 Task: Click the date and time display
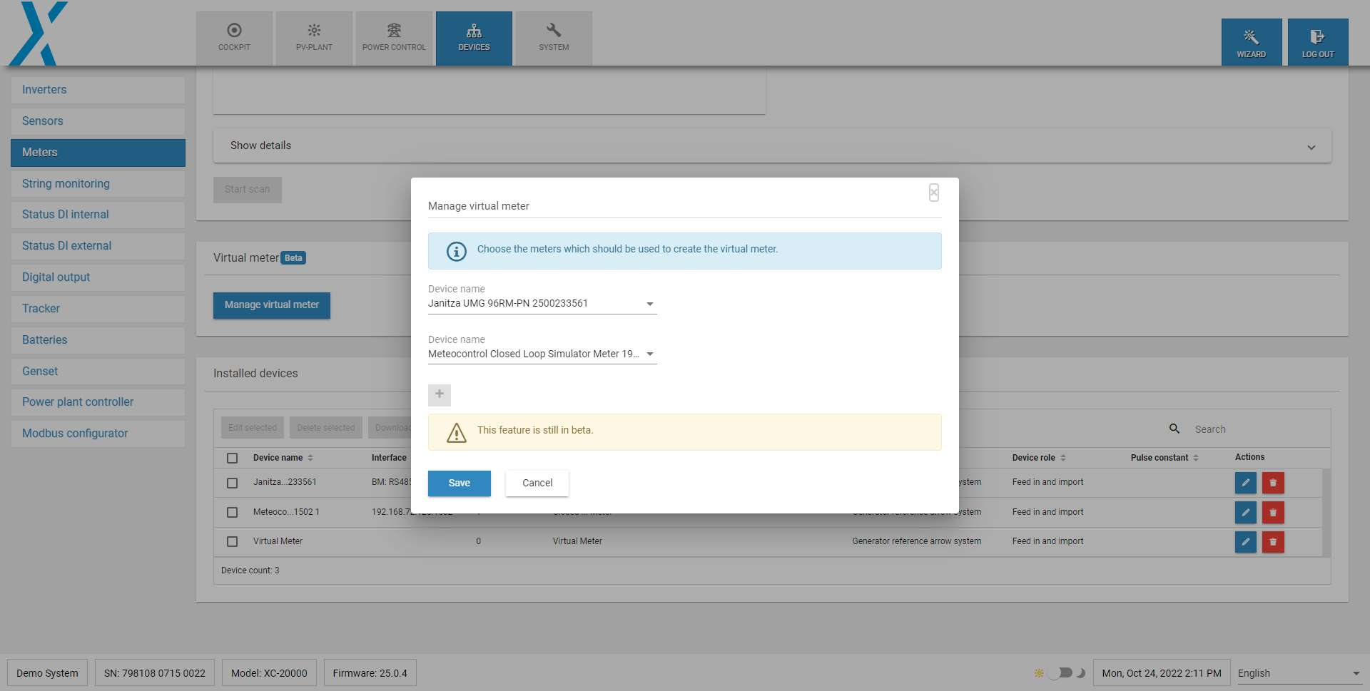[x=1162, y=673]
